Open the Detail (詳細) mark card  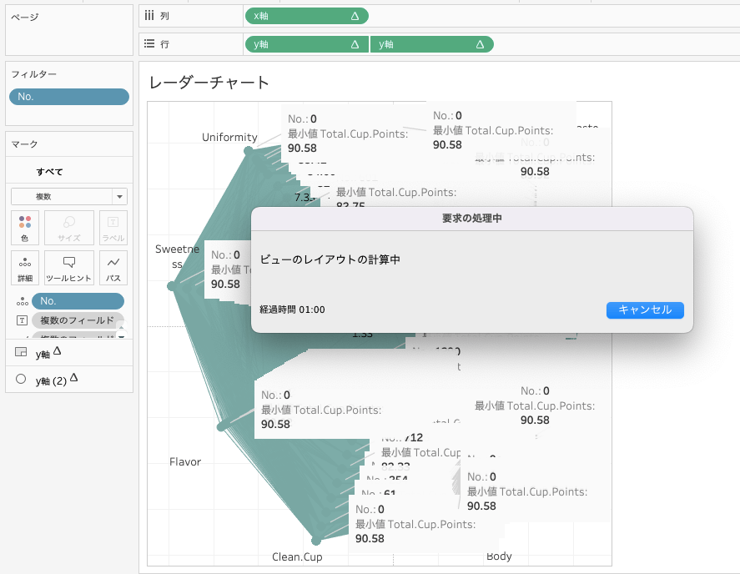(25, 268)
